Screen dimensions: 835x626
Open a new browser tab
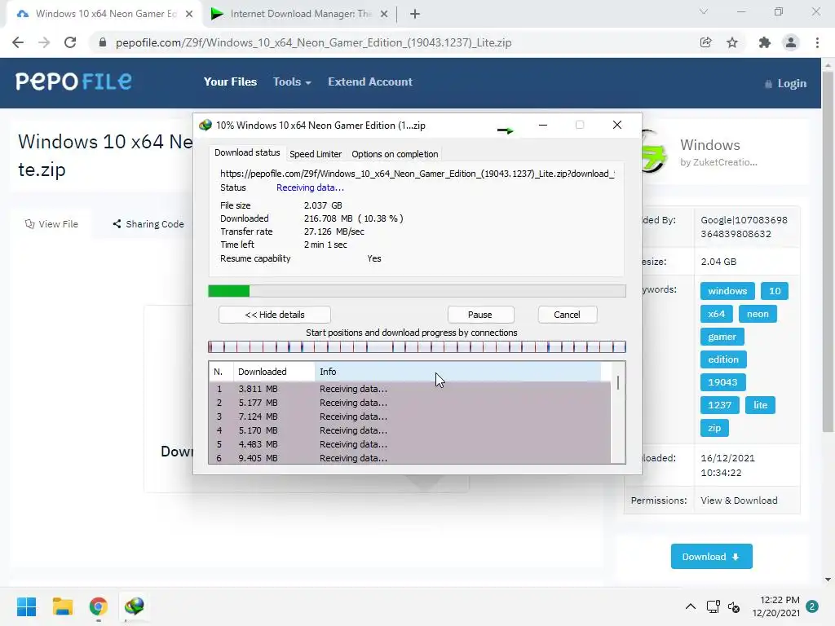click(x=415, y=15)
